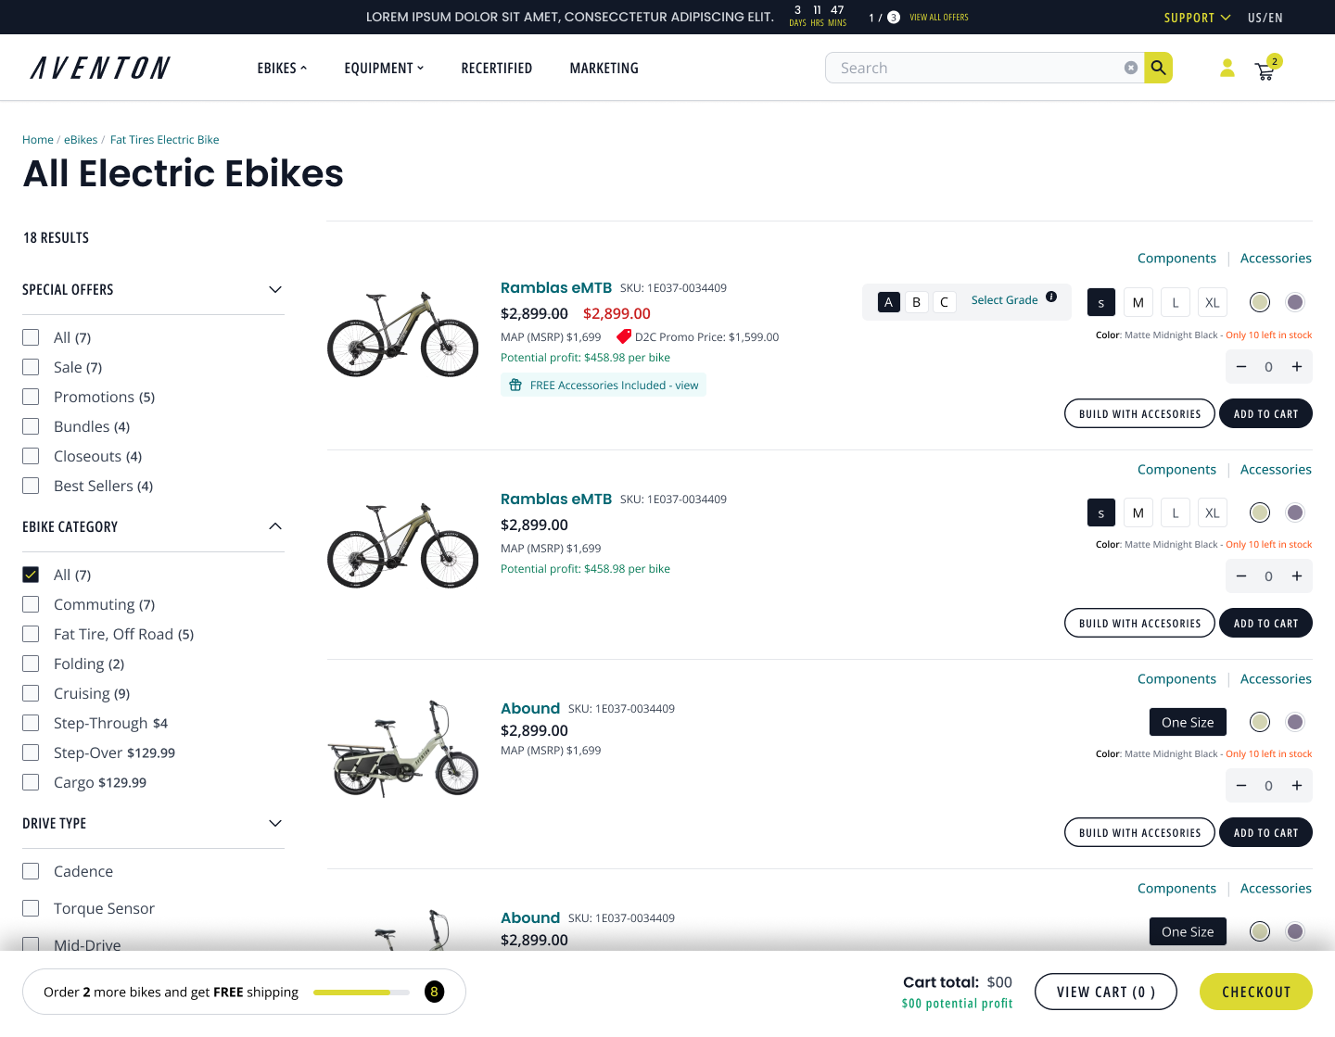This screenshot has height=1037, width=1335.
Task: Click the gift icon for free accessories
Action: [515, 386]
